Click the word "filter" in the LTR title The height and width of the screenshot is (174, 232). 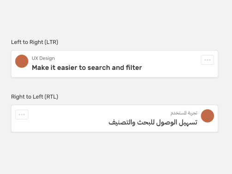(x=134, y=68)
